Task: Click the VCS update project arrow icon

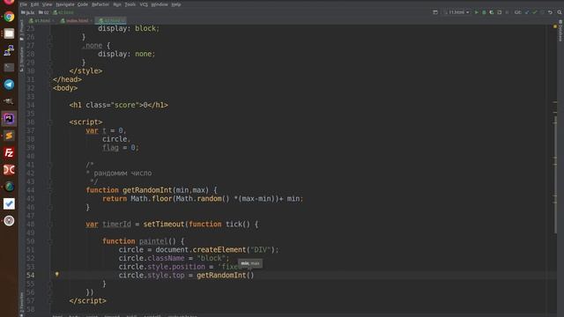Action: coord(527,12)
